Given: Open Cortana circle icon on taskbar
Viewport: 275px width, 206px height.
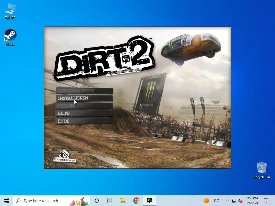Looking at the screenshot, I should pyautogui.click(x=97, y=201).
